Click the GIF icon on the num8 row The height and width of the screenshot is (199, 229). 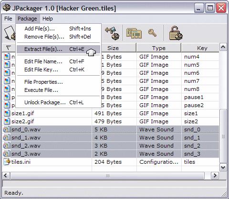7,89
